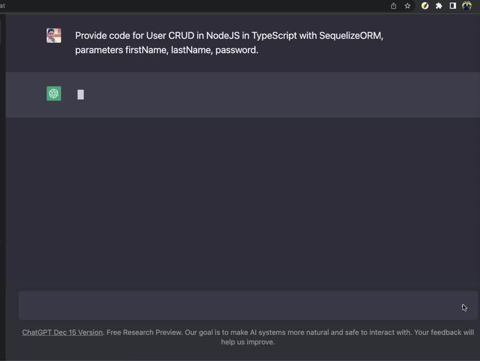Click 'help us improve' footer text
Image resolution: width=480 pixels, height=361 pixels.
tap(248, 342)
